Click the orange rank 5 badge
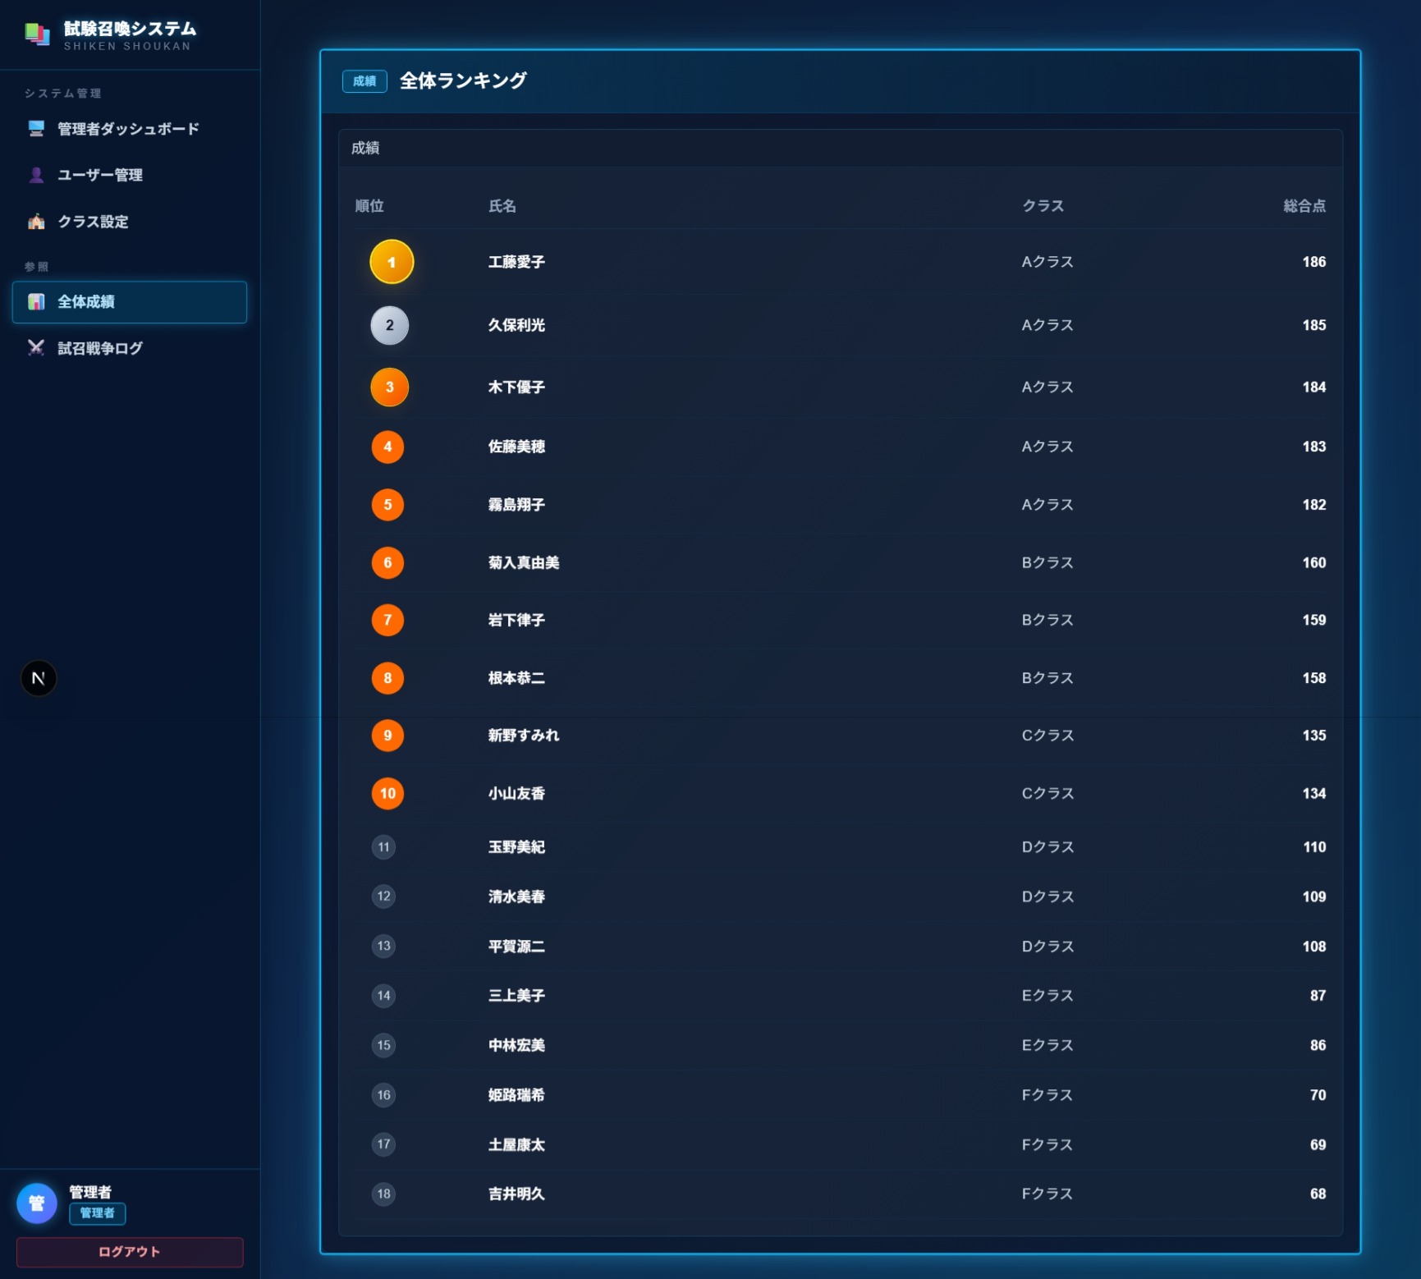Viewport: 1421px width, 1279px height. pos(387,505)
